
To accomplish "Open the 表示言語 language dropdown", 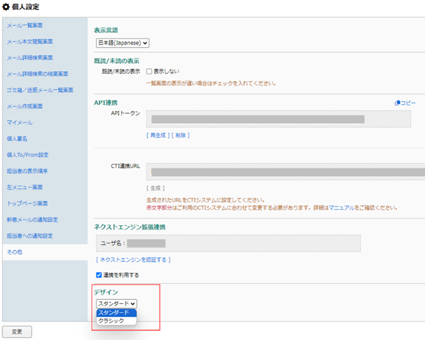I will pos(122,43).
